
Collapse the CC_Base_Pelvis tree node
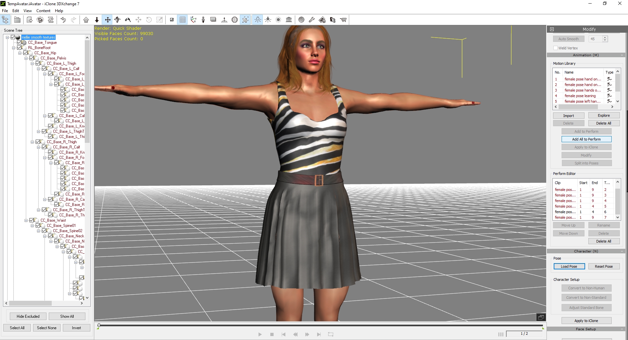(x=26, y=58)
